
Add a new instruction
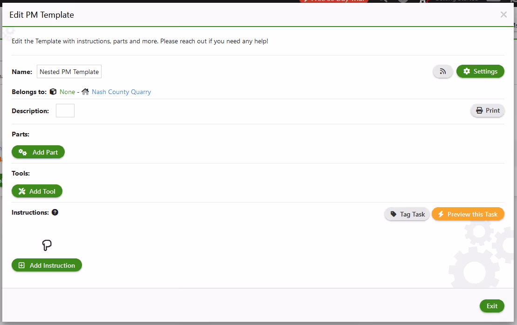(47, 265)
